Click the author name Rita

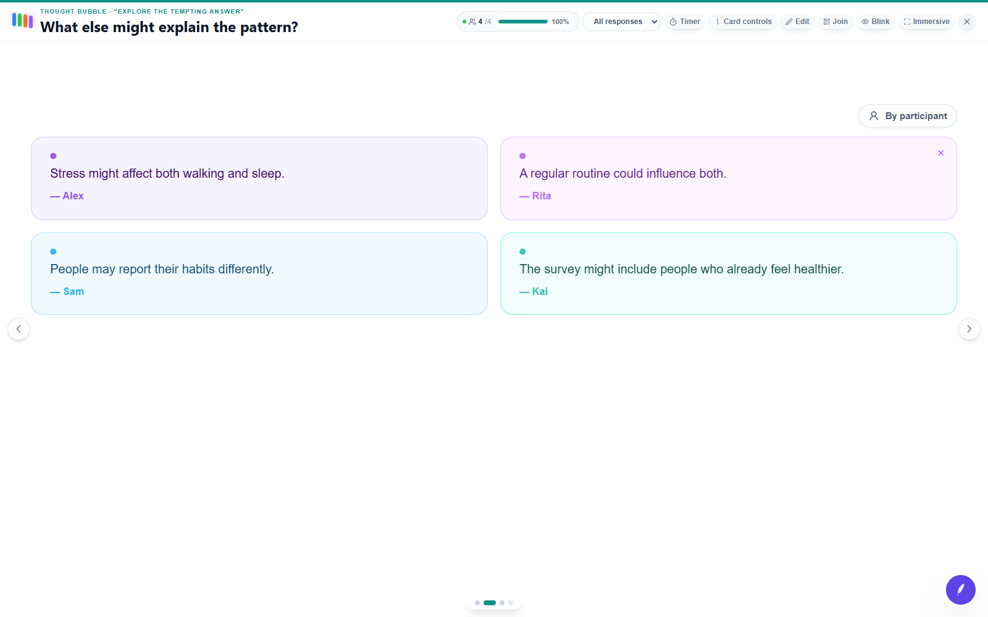542,196
